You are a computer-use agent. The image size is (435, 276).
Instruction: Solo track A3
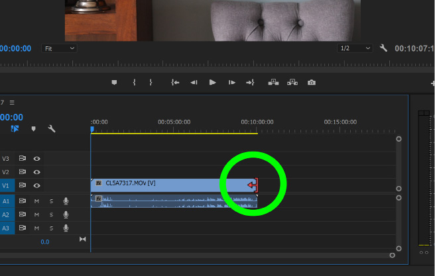[x=51, y=228]
